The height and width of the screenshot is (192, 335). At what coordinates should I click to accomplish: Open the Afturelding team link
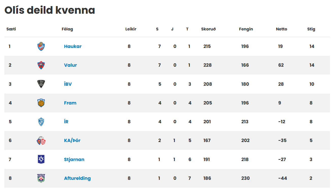point(77,178)
